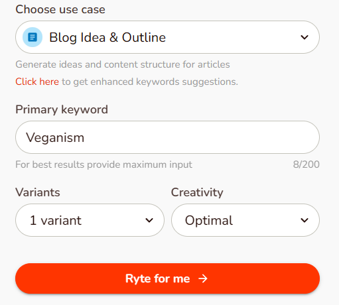Image resolution: width=339 pixels, height=305 pixels.
Task: Click the Creativity label
Action: click(x=197, y=192)
